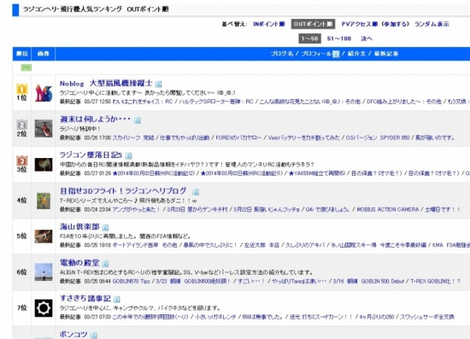Image resolution: width=470 pixels, height=339 pixels.
Task: Click page title ラジコンヘリ・飛行機人気ランキング
Action: pos(73,9)
